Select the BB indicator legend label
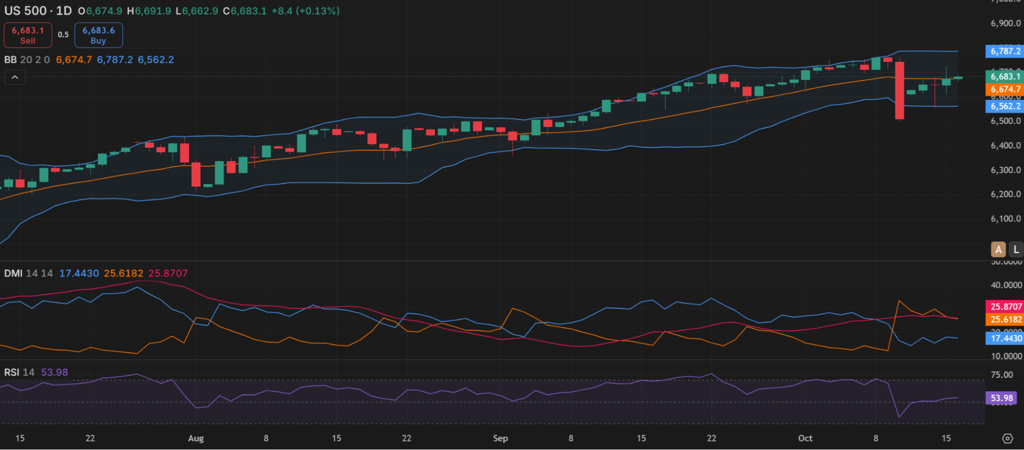 [11, 60]
